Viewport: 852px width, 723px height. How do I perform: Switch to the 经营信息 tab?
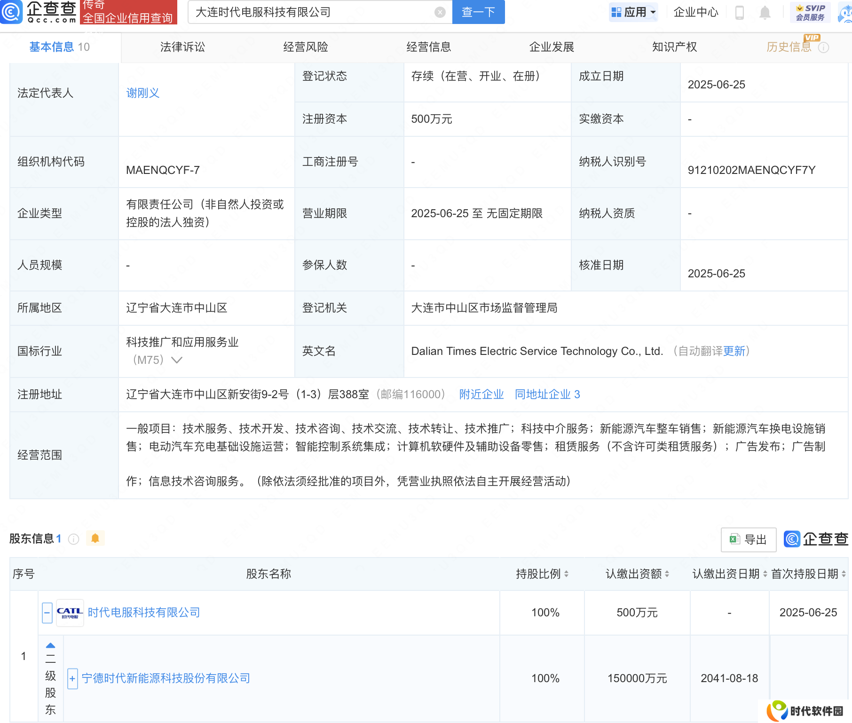[429, 47]
